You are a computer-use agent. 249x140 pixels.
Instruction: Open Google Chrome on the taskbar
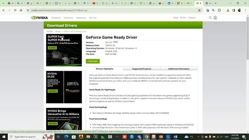coord(146,136)
